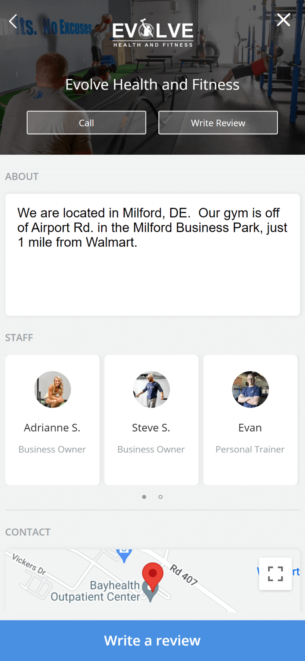Expand the map to fullscreen
This screenshot has height=661, width=305.
coord(275,574)
